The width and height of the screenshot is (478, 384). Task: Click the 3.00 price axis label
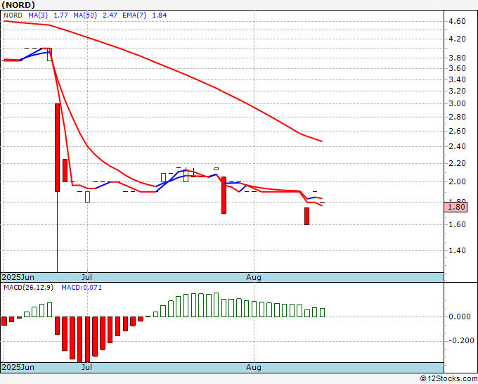point(458,103)
